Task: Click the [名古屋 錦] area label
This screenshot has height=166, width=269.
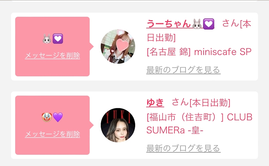Action: tap(169, 52)
